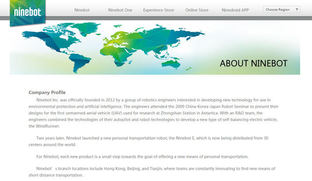Click the branch locations paragraph
The image size is (312, 181).
click(x=152, y=172)
